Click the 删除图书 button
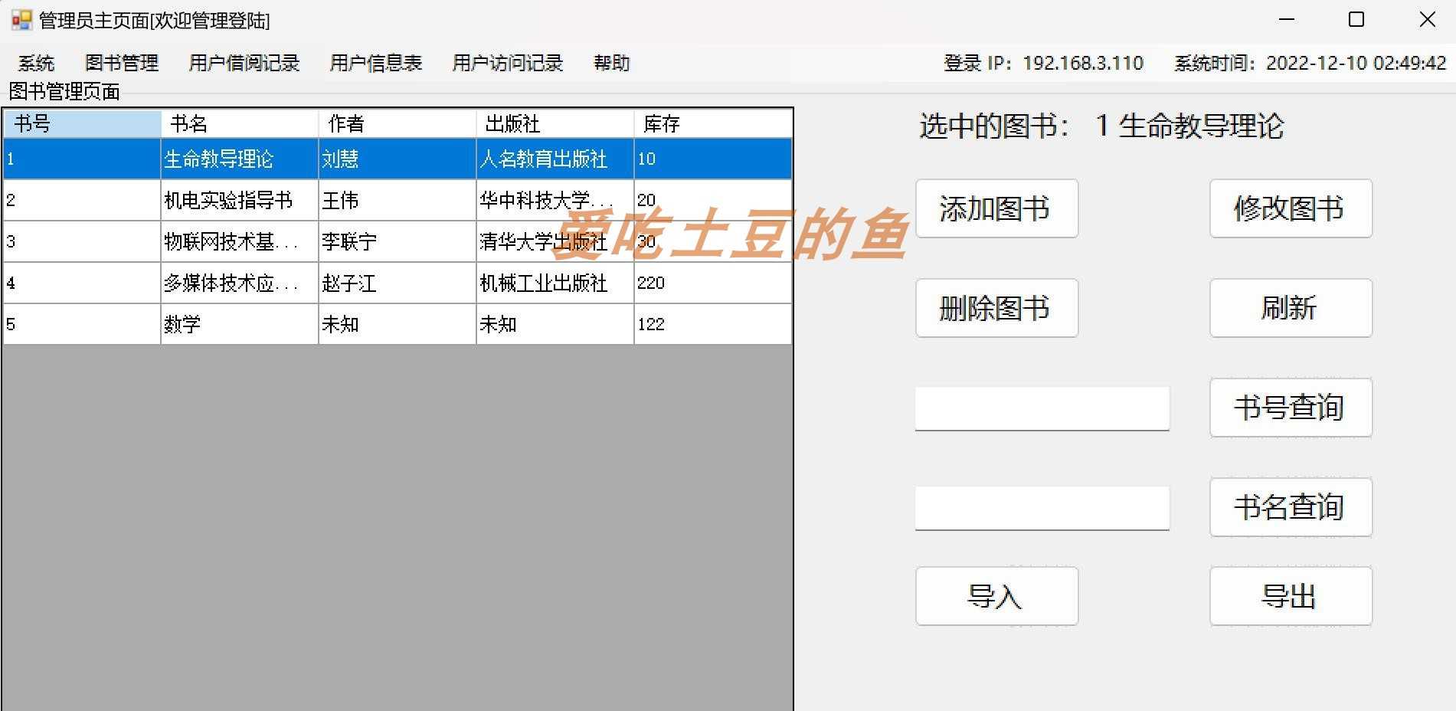 pyautogui.click(x=996, y=308)
